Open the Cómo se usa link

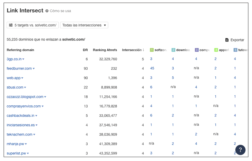60,11
